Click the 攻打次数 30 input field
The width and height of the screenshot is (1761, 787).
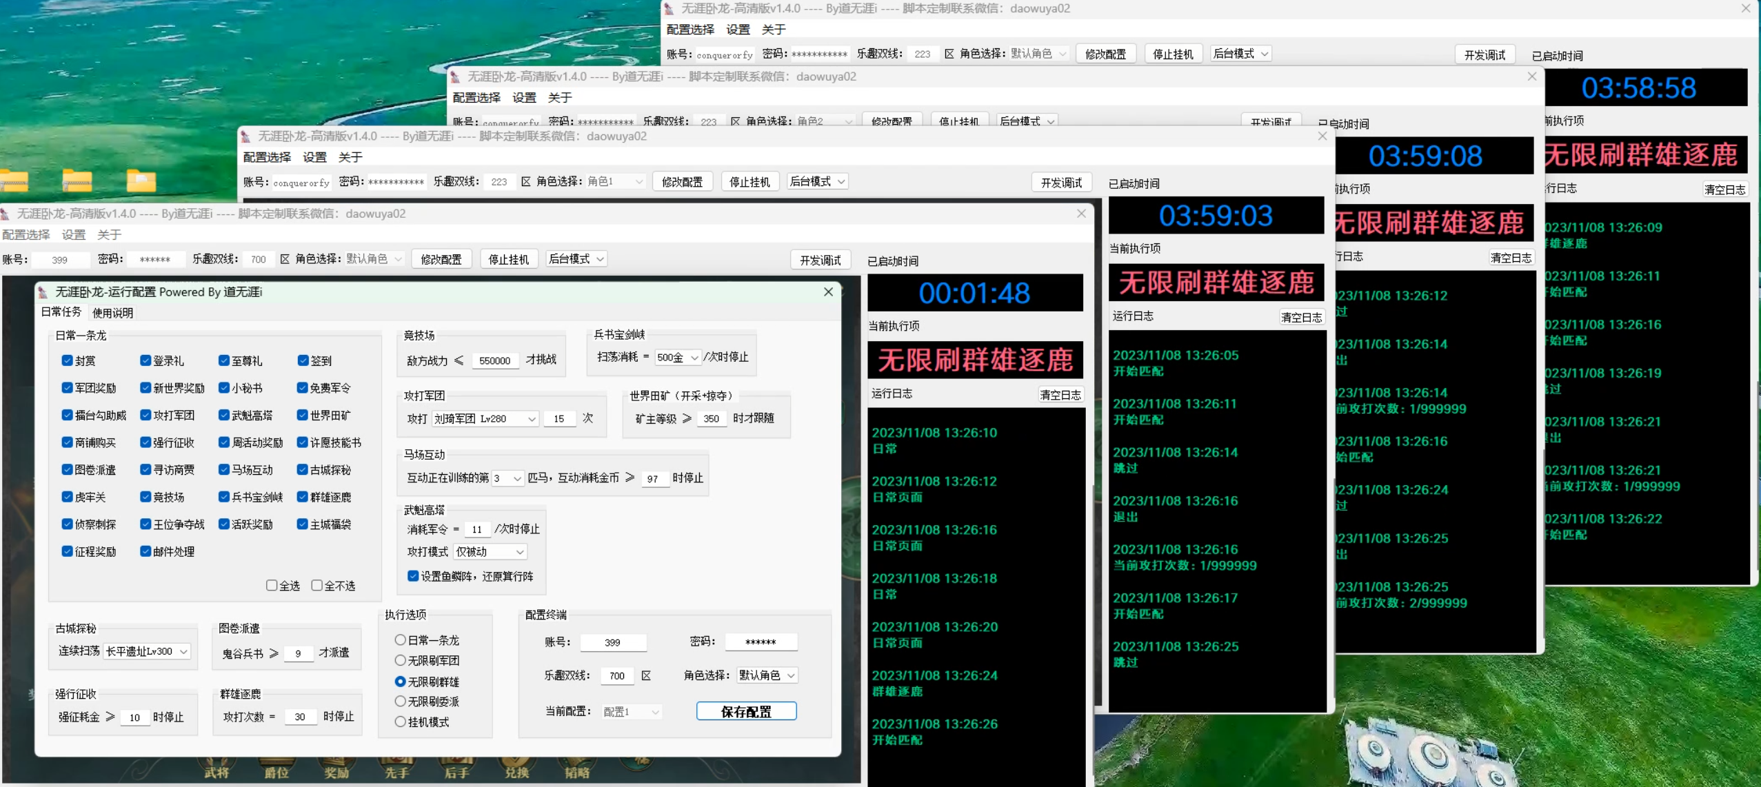[300, 717]
